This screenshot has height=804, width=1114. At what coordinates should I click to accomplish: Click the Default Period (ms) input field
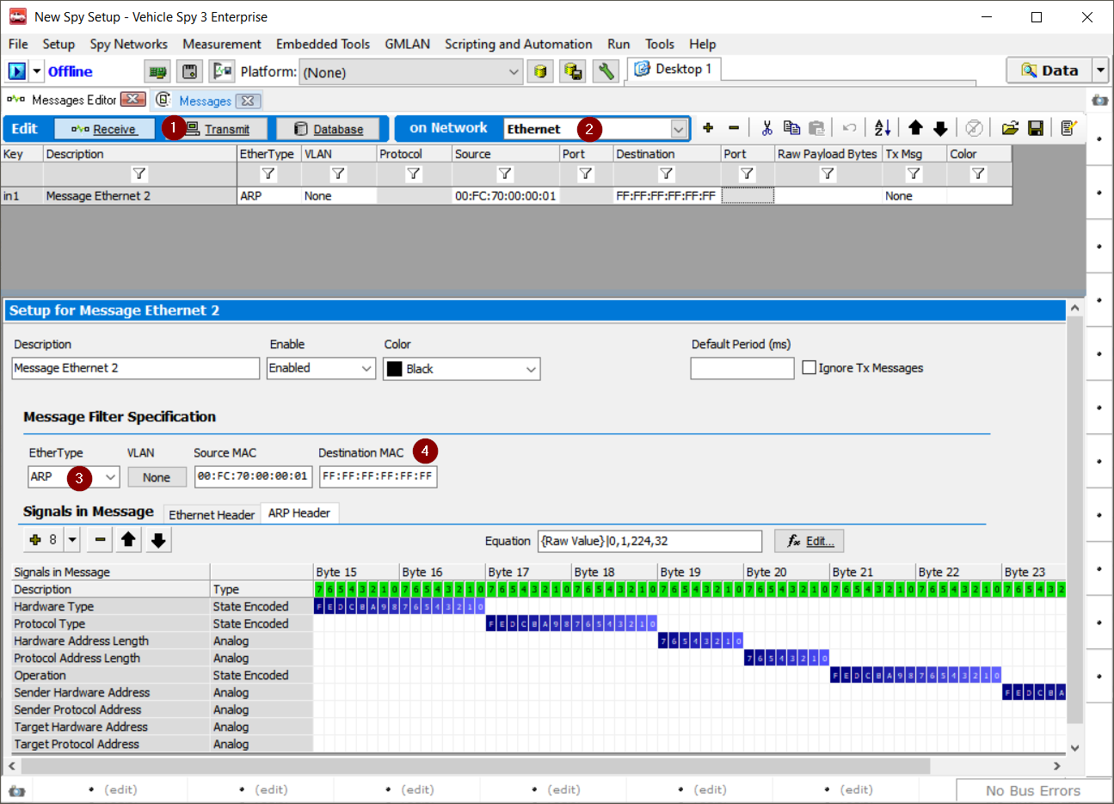pyautogui.click(x=742, y=368)
